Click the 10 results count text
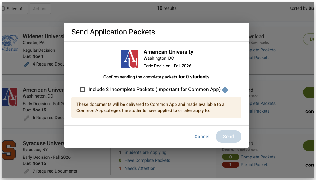Viewport: 316px width, 180px height. (167, 8)
